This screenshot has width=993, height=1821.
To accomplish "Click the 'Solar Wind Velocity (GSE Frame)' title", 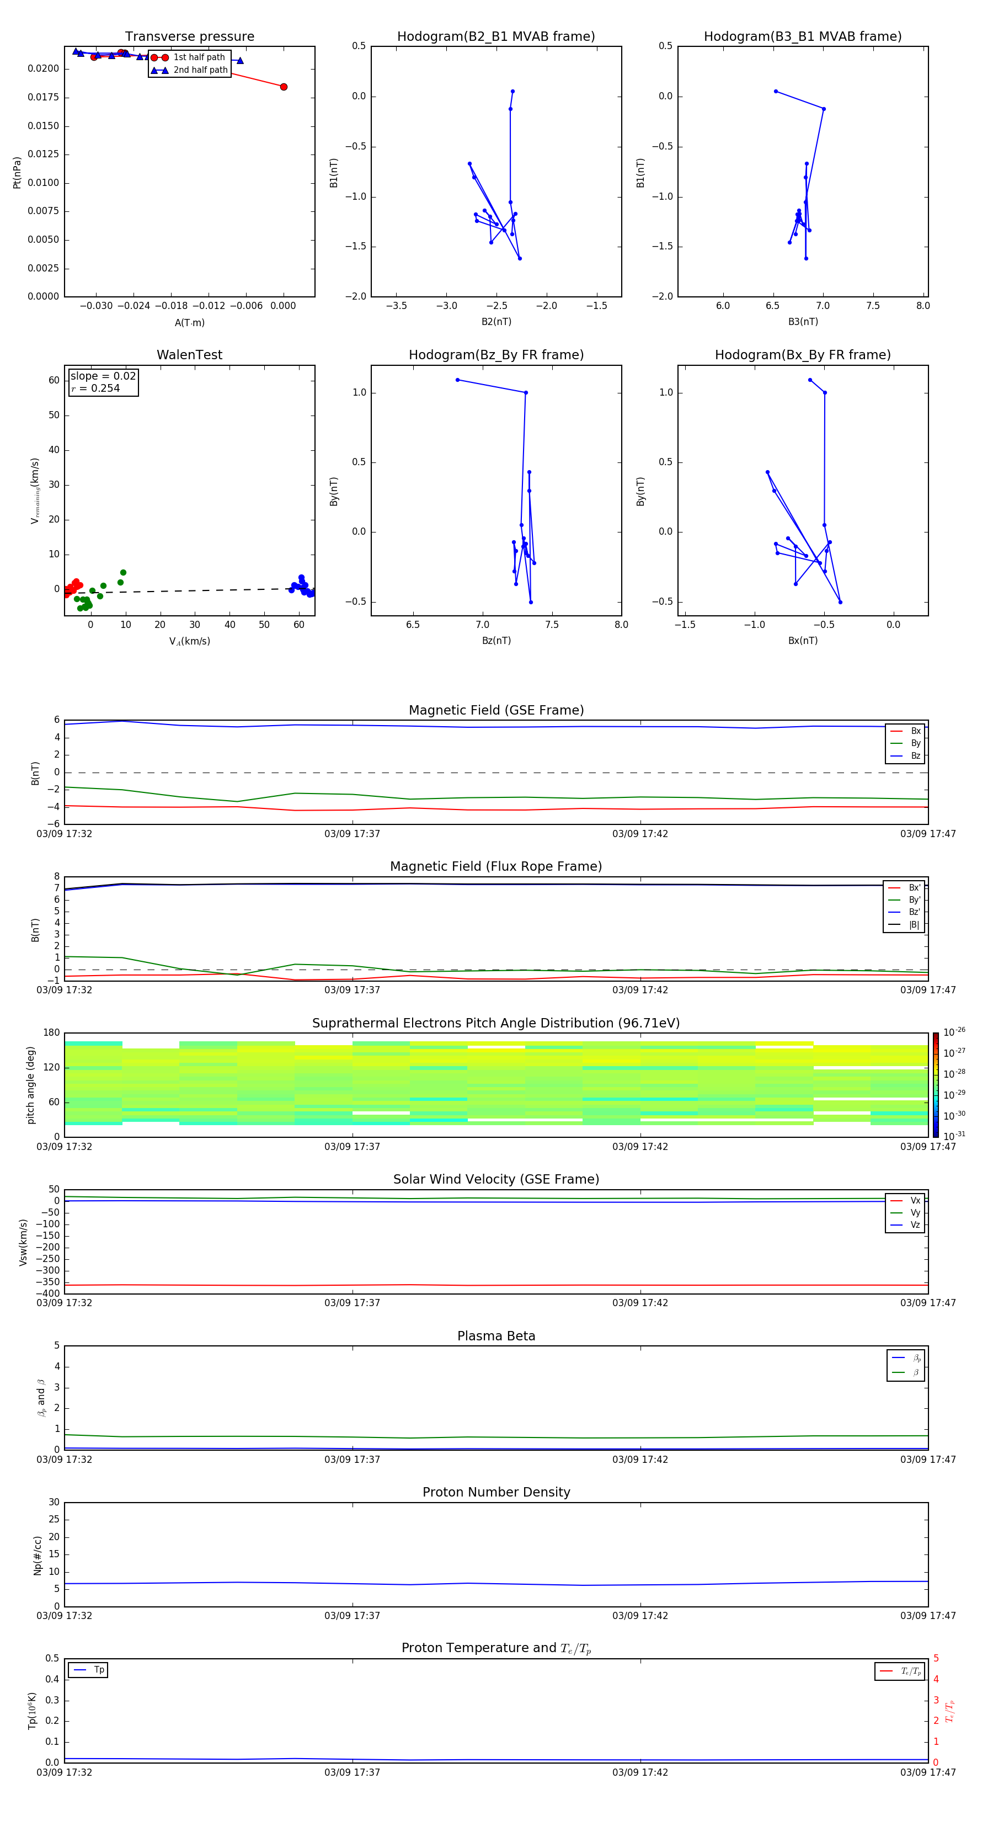I will 496,1179.
